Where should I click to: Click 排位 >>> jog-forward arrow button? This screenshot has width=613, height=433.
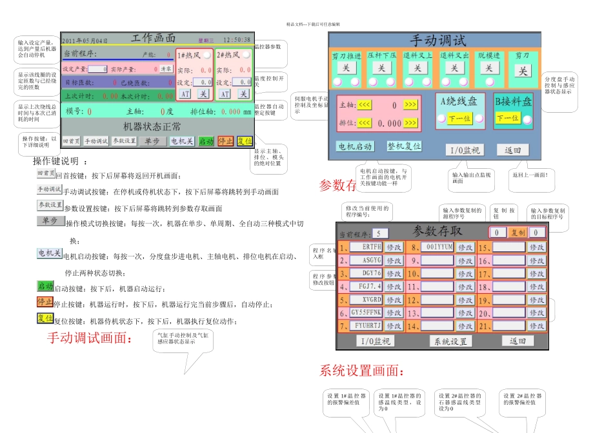click(x=410, y=123)
